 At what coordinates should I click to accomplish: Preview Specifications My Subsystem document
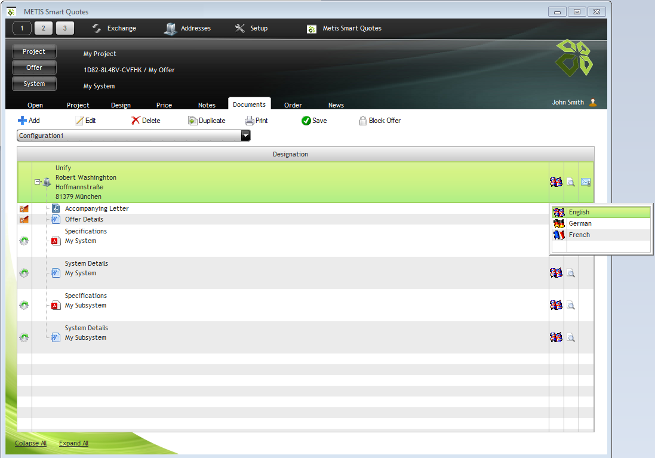571,305
